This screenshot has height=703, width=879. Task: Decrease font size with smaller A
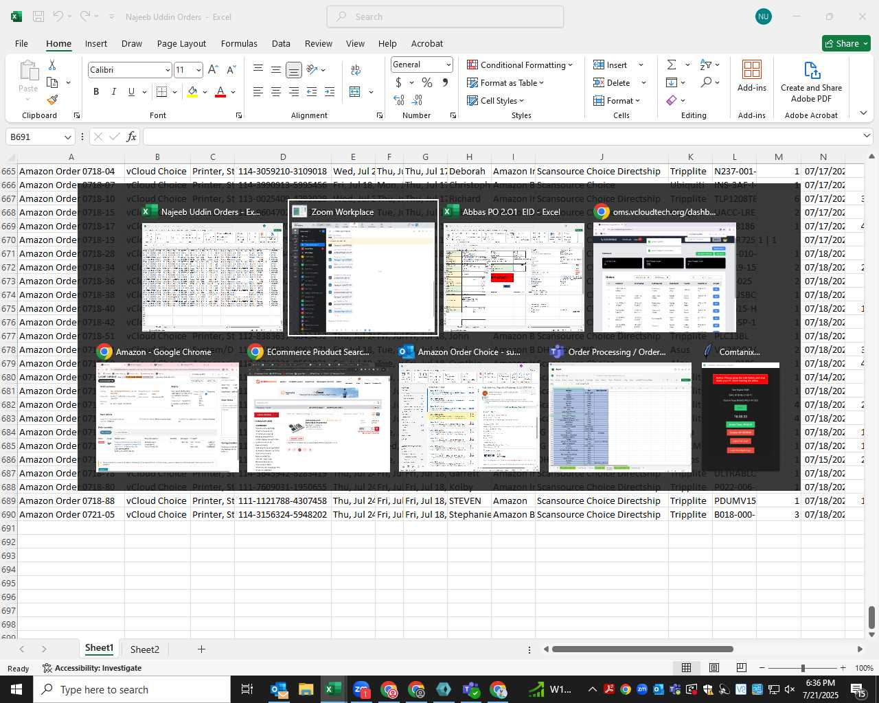231,69
